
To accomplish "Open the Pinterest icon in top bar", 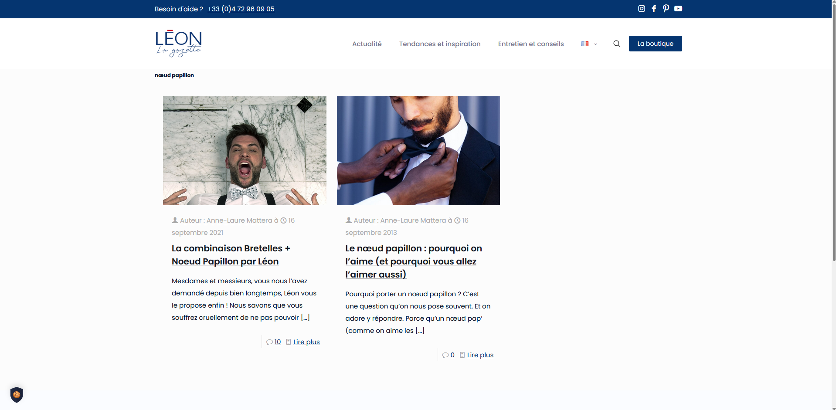I will (x=666, y=9).
